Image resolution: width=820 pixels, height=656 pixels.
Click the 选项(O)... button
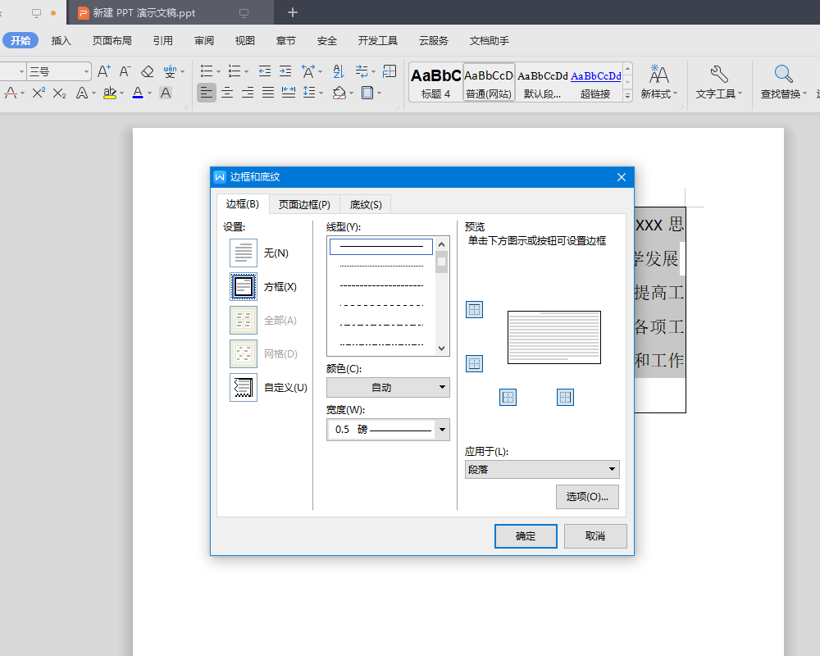coord(587,497)
